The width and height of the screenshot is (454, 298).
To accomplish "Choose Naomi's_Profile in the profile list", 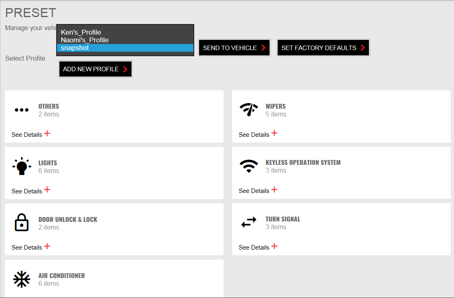I will coord(85,40).
